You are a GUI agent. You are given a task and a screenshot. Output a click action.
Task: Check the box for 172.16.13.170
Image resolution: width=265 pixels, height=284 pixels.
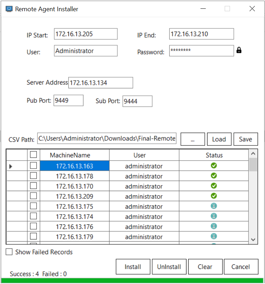(33, 185)
